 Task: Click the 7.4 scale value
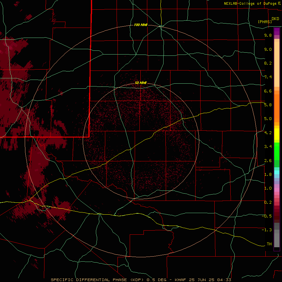tap(268, 77)
